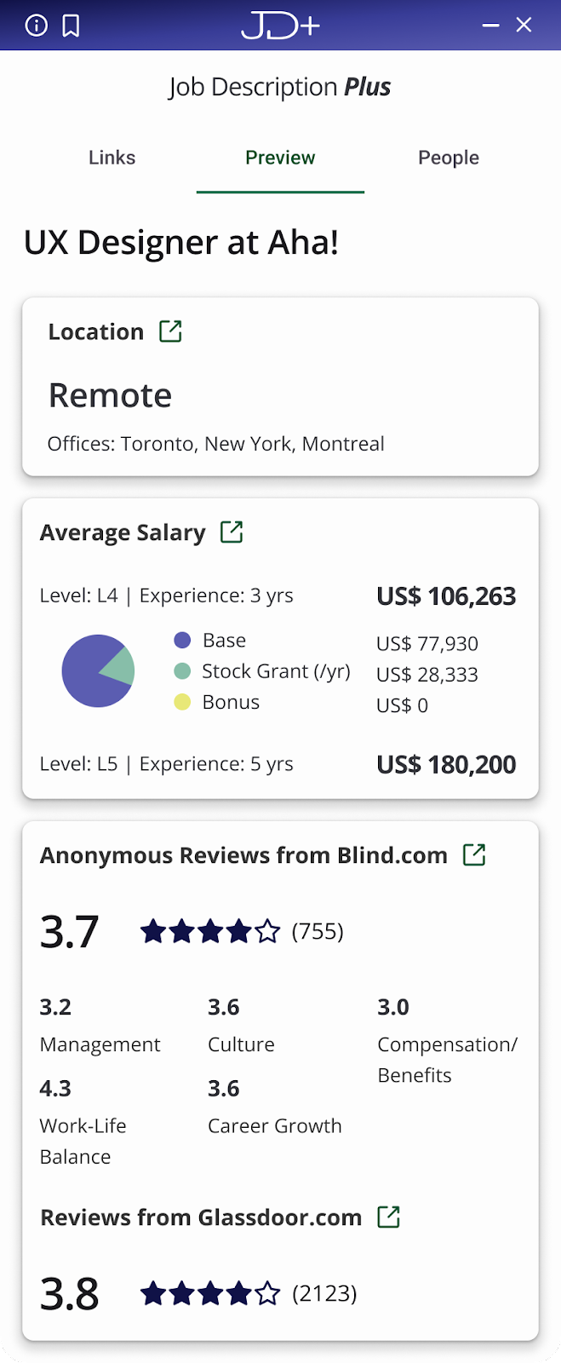Close the JD+ panel
Screen dimensions: 561x1363
(x=524, y=26)
